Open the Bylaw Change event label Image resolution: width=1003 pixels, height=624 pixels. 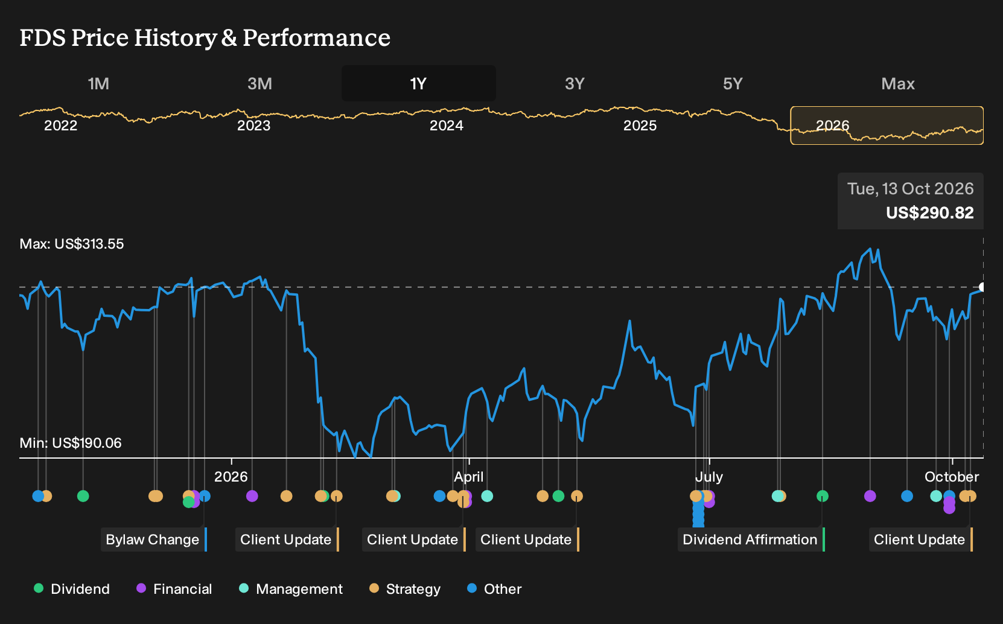coord(154,540)
